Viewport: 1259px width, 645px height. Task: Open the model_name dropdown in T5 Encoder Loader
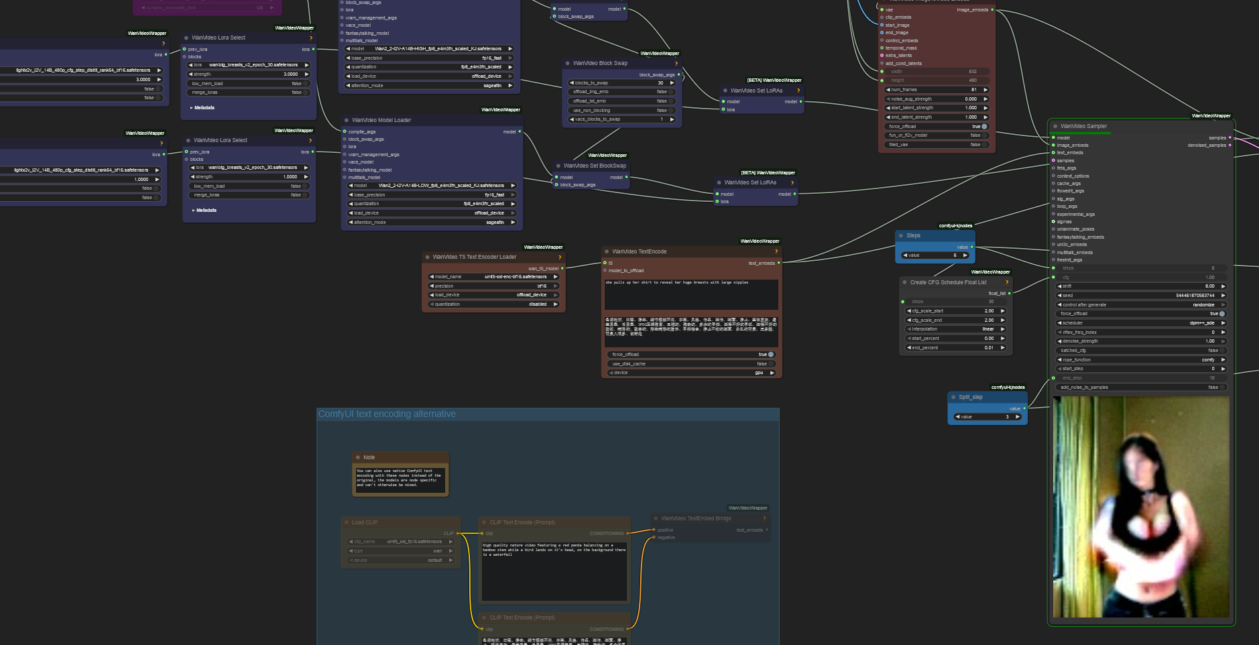493,276
